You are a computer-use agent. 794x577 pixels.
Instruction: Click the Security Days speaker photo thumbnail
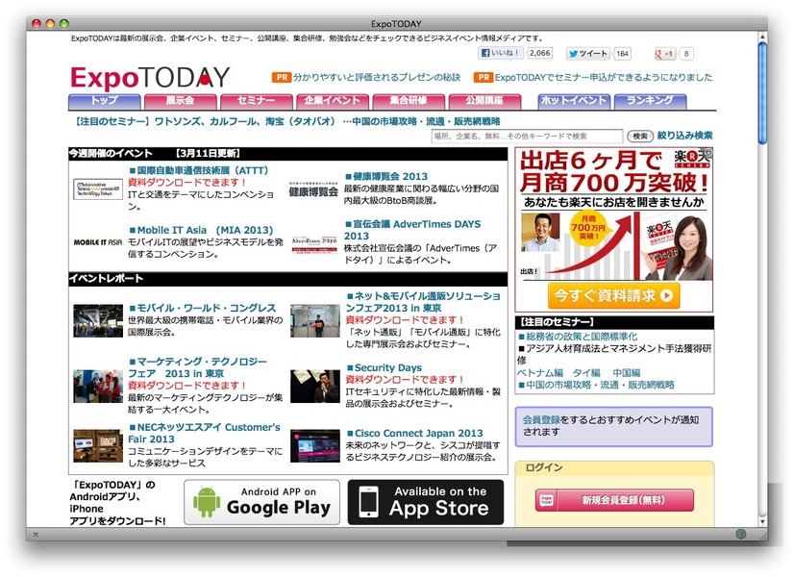point(314,386)
